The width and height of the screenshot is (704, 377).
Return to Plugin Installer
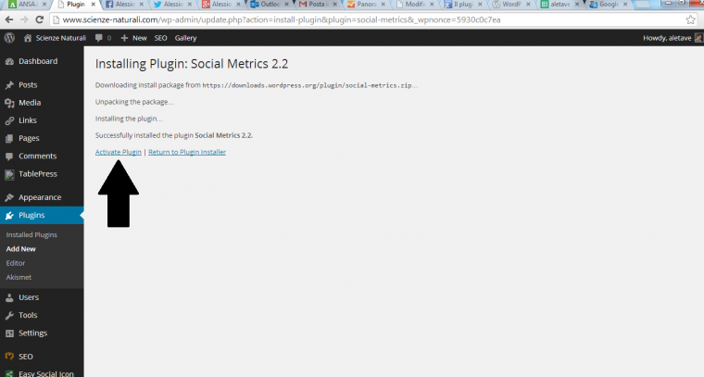pos(187,152)
